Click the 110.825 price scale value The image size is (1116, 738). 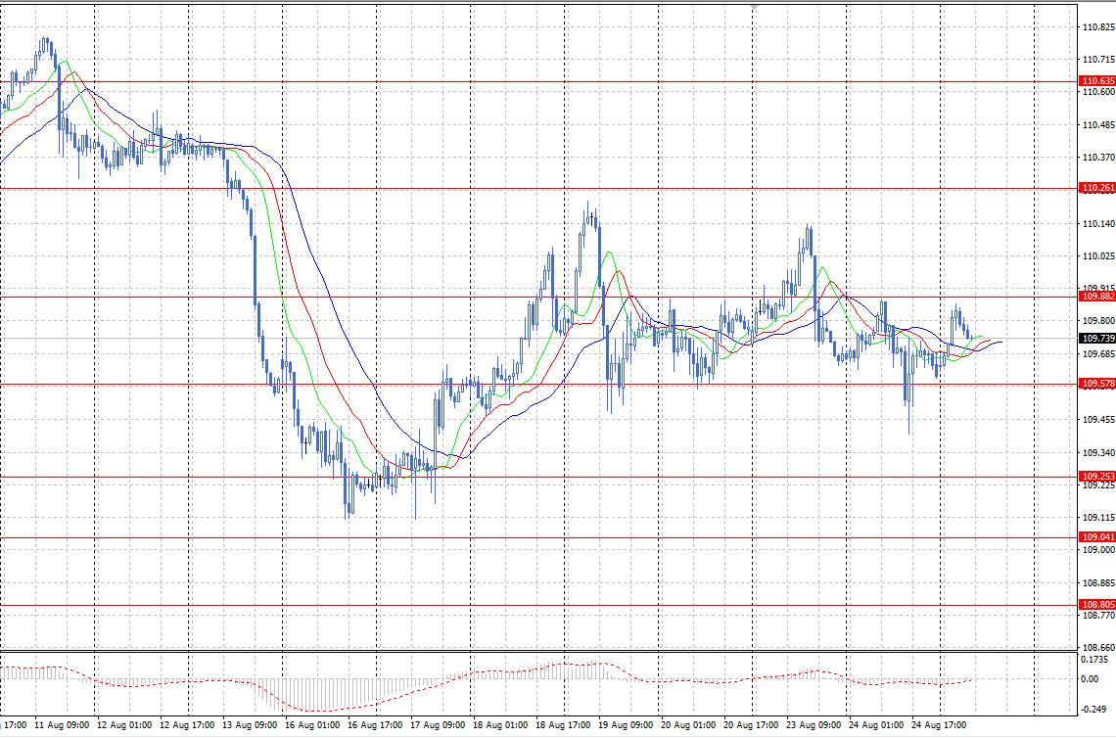(1098, 27)
